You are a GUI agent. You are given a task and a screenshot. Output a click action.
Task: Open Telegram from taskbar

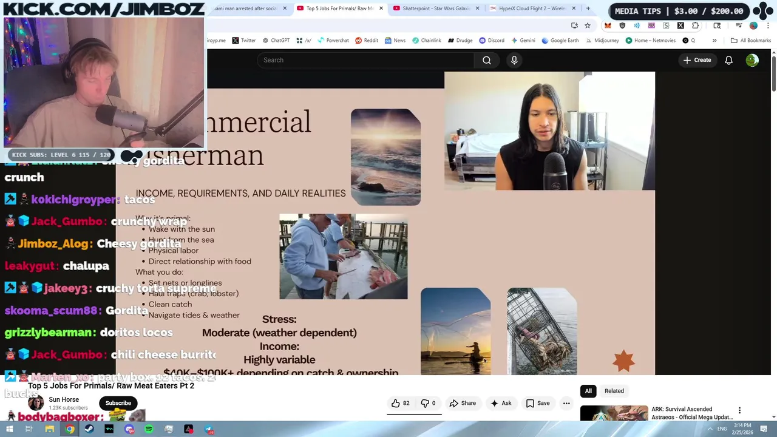[208, 429]
